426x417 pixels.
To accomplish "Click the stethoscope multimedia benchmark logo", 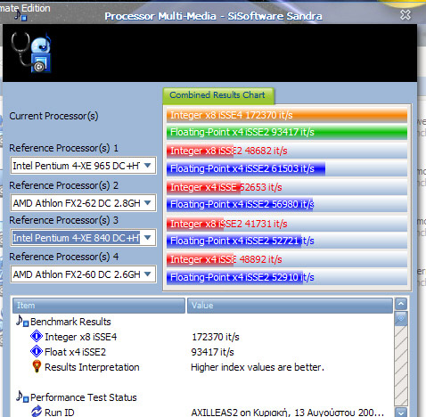I will [31, 53].
